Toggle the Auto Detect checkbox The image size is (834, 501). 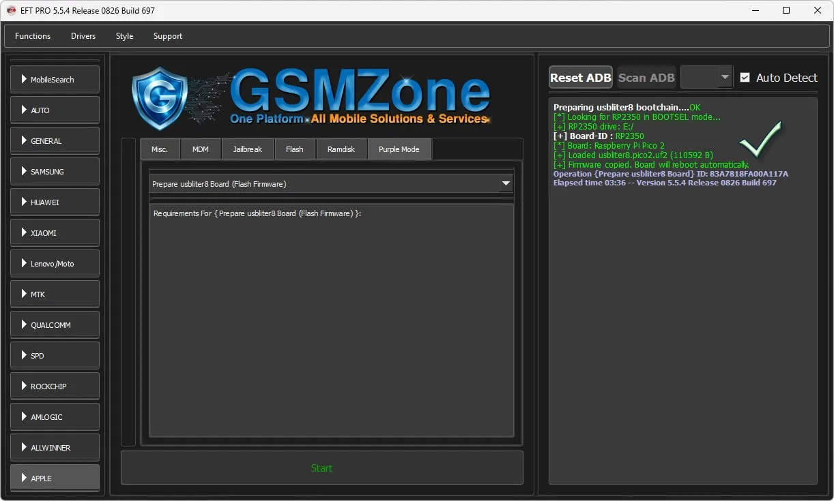click(x=745, y=78)
